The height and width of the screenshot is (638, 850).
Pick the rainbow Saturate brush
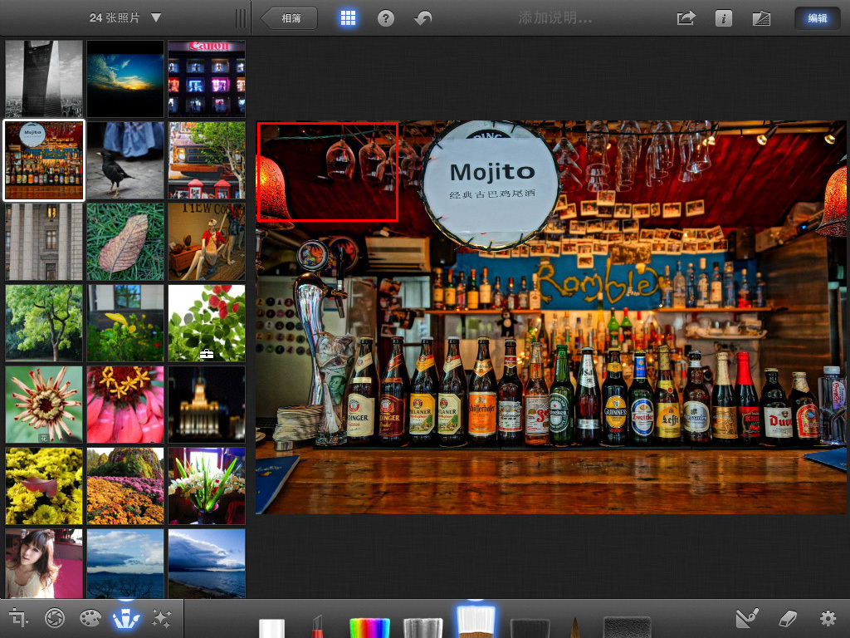click(369, 627)
